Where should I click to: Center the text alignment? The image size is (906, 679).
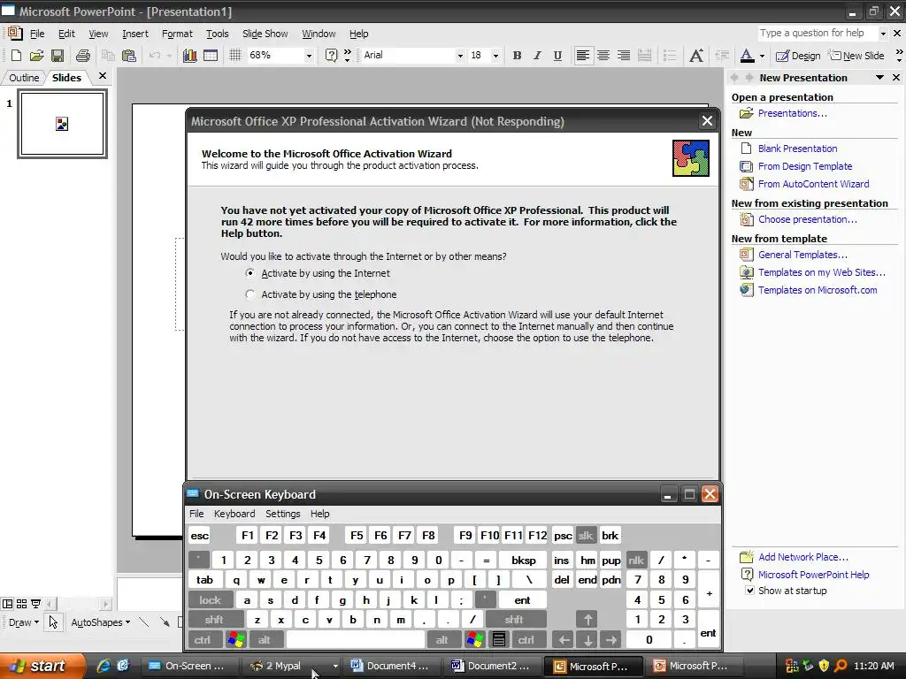click(x=603, y=56)
